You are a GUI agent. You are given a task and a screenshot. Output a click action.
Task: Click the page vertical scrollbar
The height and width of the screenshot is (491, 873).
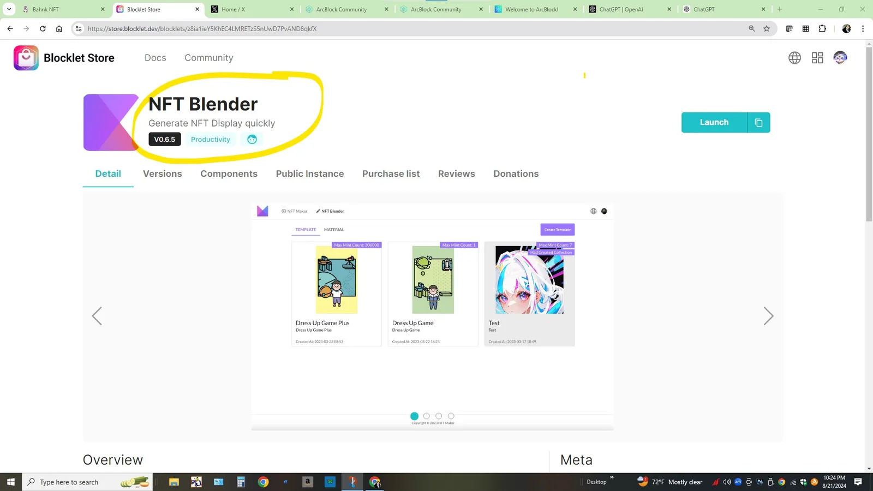tap(869, 134)
